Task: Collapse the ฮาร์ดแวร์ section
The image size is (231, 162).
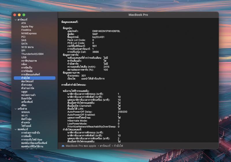Action: [x=16, y=20]
